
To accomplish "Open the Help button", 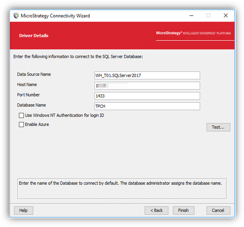I will [x=23, y=211].
